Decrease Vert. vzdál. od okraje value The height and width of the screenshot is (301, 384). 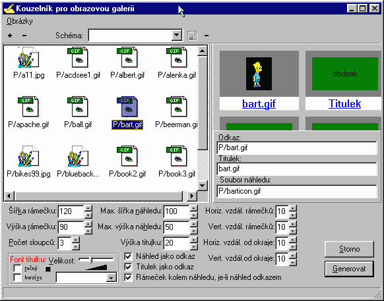pyautogui.click(x=293, y=262)
